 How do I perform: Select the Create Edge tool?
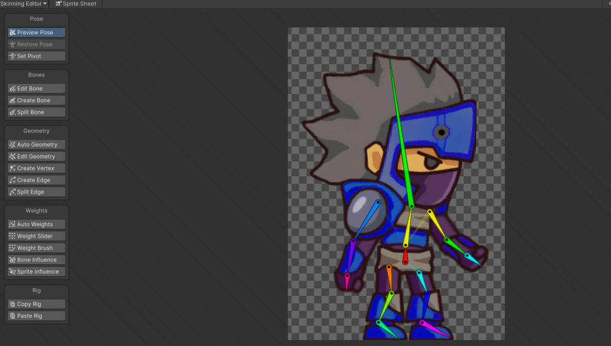coord(36,180)
